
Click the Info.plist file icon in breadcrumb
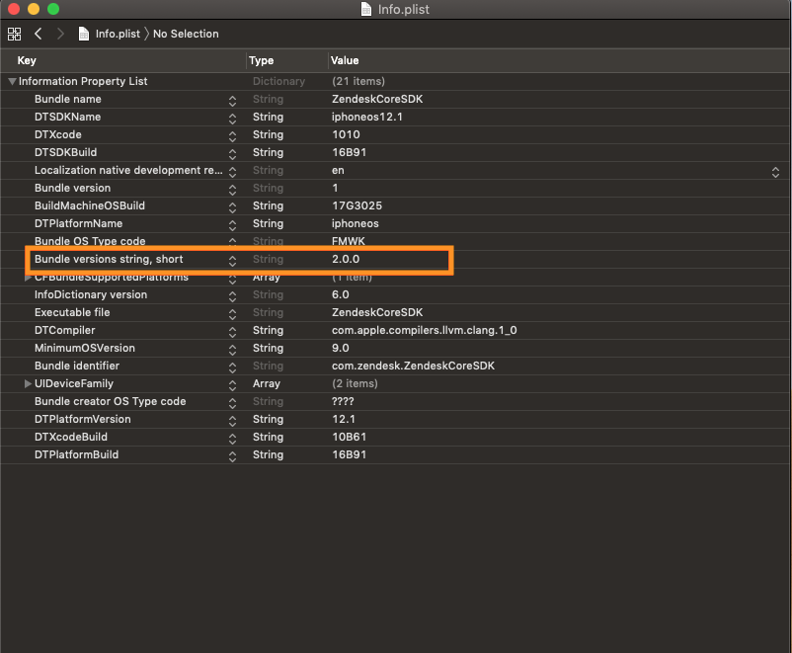(84, 34)
